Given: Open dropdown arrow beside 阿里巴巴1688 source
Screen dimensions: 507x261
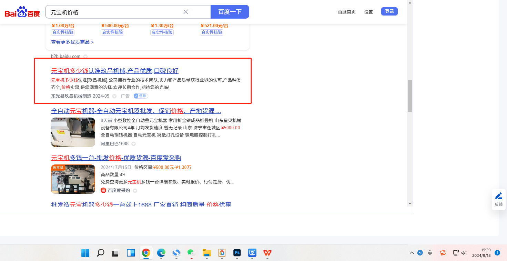Looking at the screenshot, I should (x=133, y=144).
